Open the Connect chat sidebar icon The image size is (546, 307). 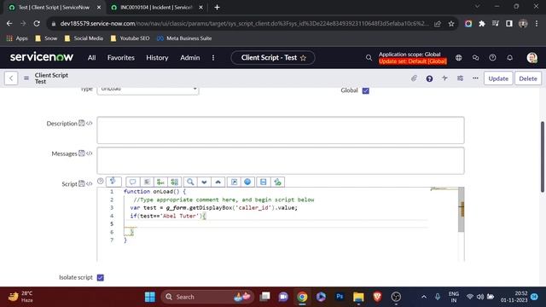476,58
